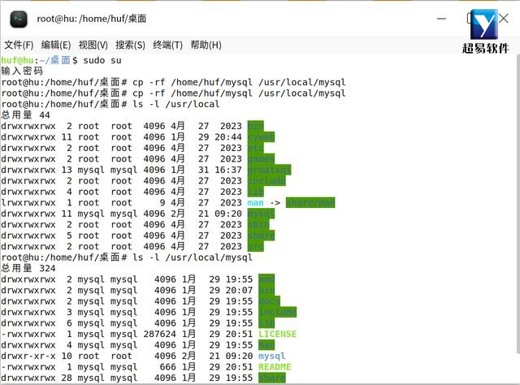Click the docs directory entry

pyautogui.click(x=269, y=301)
